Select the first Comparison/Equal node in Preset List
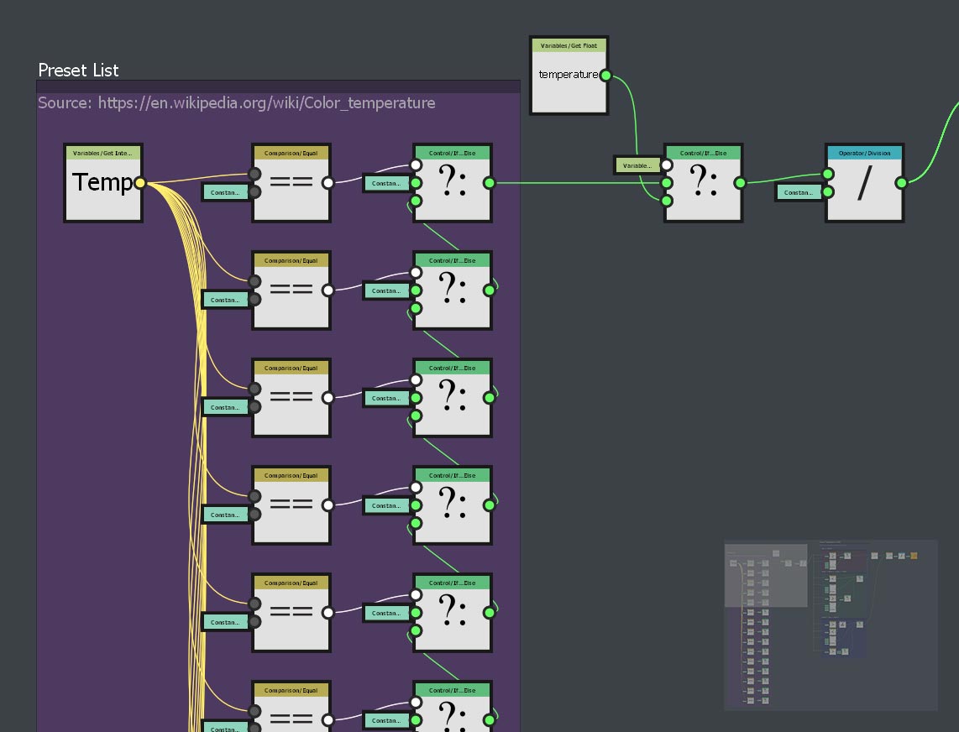This screenshot has width=959, height=732. point(291,183)
